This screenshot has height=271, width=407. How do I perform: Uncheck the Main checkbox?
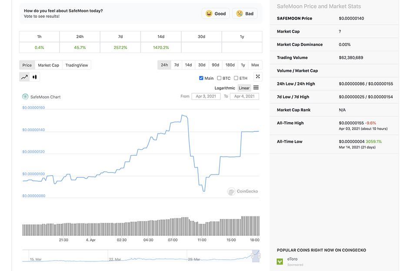201,78
